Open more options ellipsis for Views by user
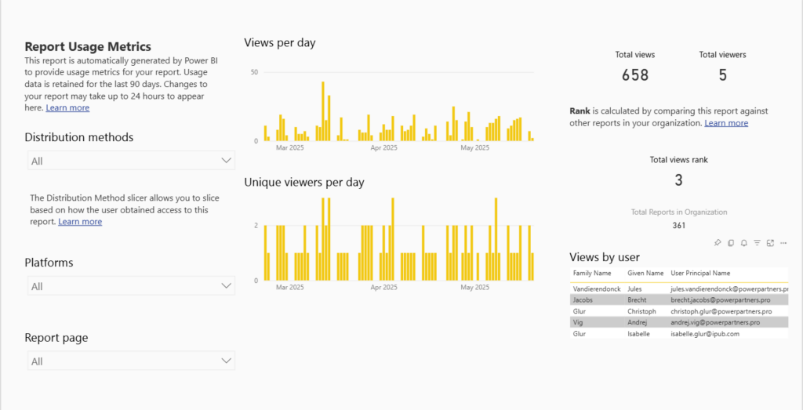 [783, 243]
